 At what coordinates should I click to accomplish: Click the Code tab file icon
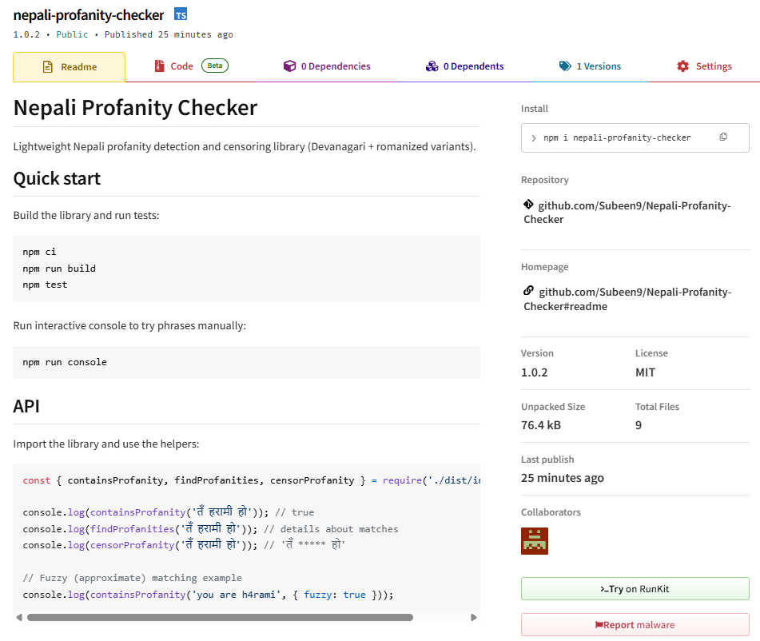point(159,66)
